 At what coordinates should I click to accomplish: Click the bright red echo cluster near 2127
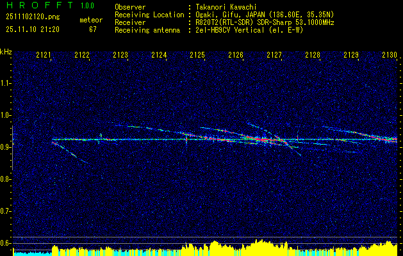pyautogui.click(x=263, y=140)
